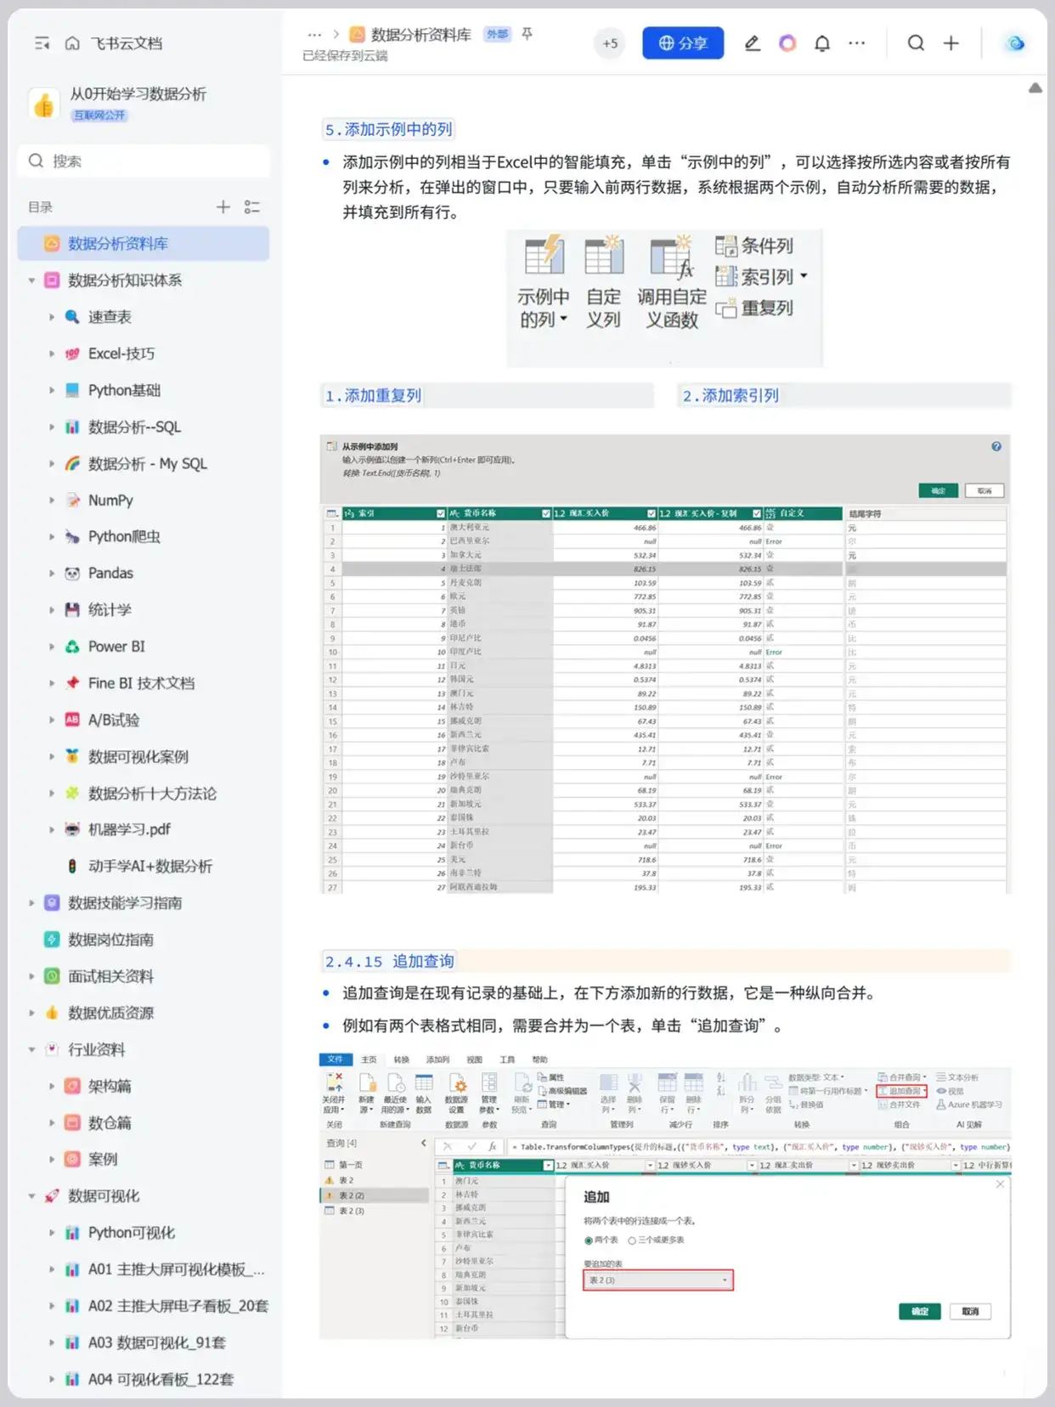1055x1407 pixels.
Task: Share the document with the blue 分享 button
Action: (683, 43)
